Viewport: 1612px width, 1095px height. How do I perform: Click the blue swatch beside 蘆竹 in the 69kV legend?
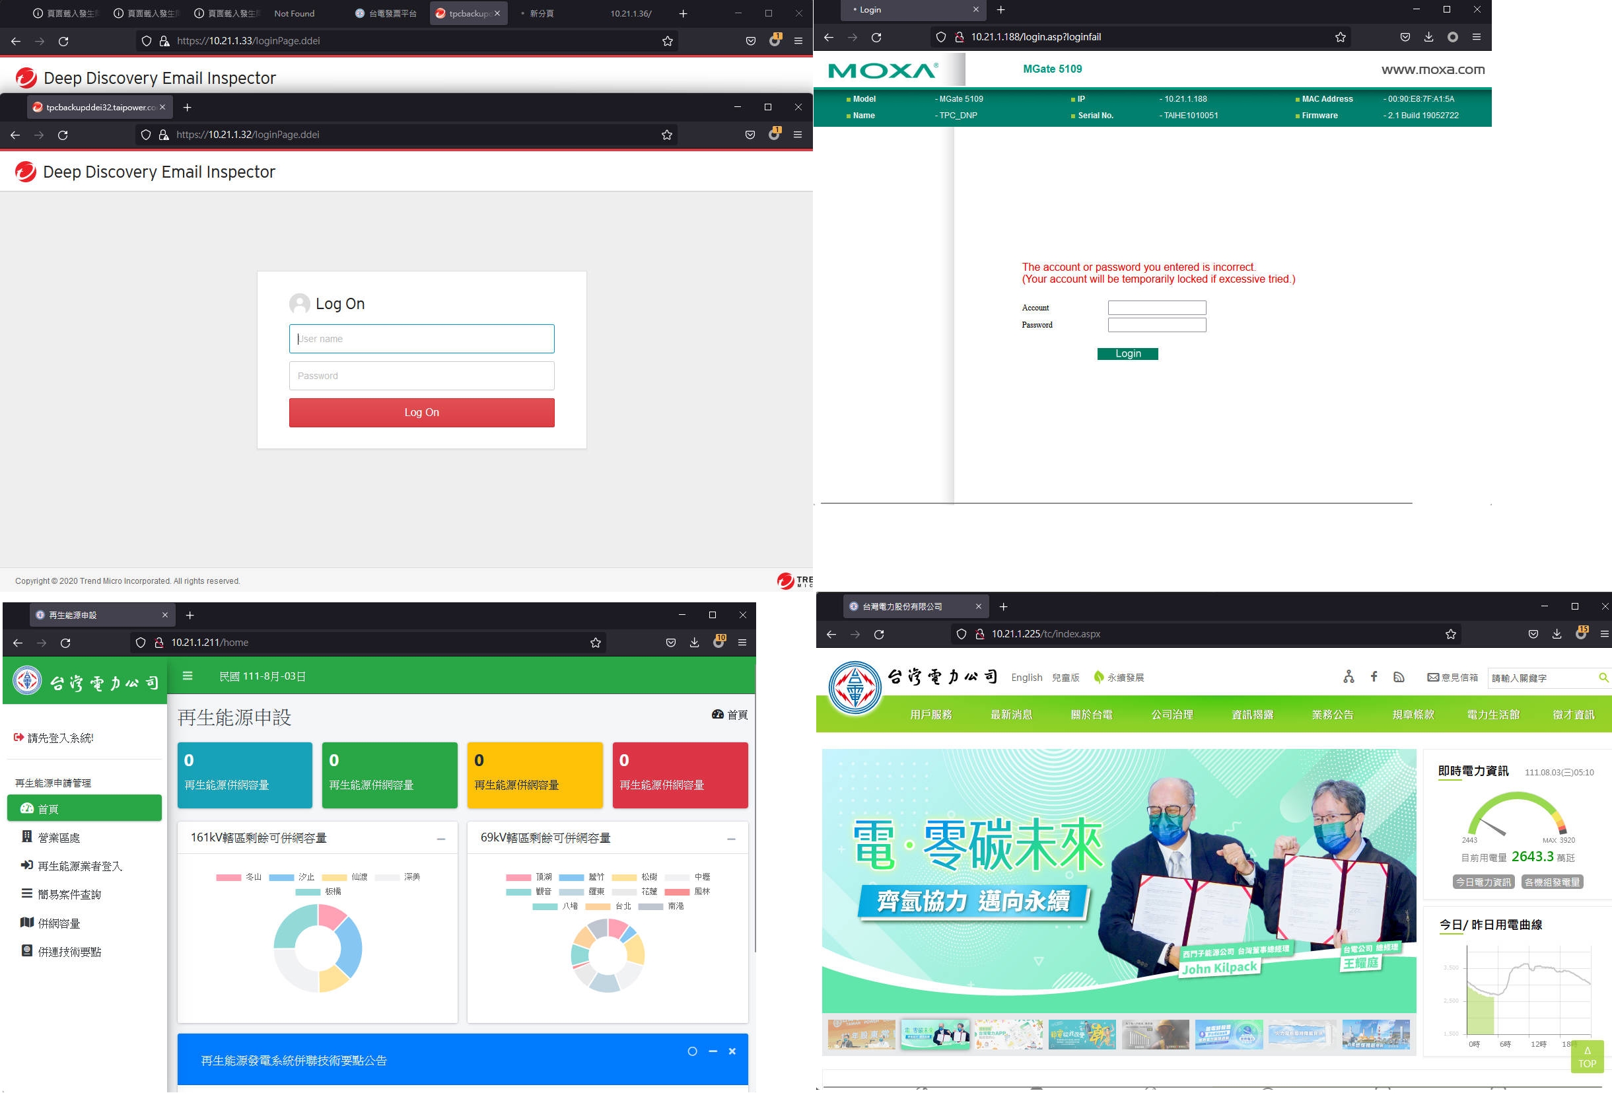[x=571, y=878]
